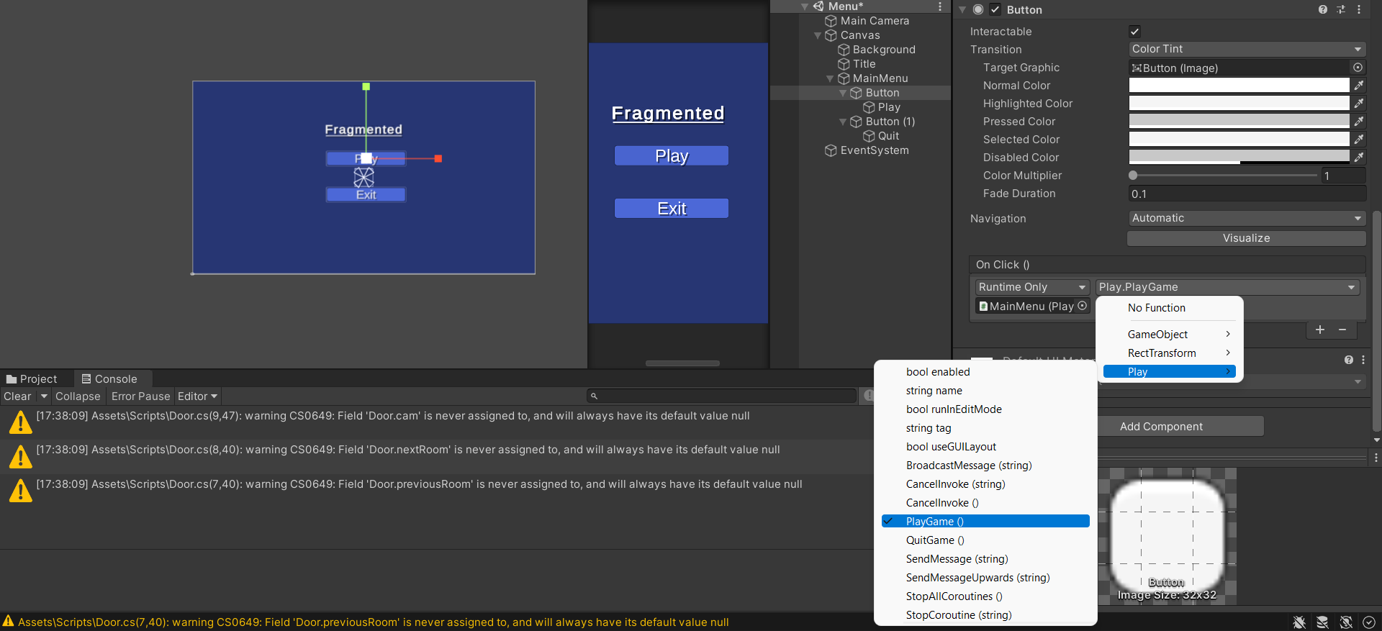Select QuitGame () from the function list
The height and width of the screenshot is (631, 1382).
[934, 540]
